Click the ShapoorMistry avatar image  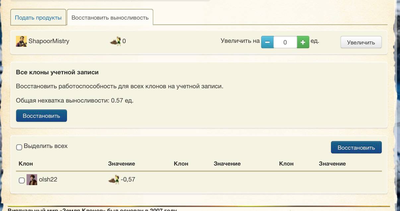click(x=21, y=41)
